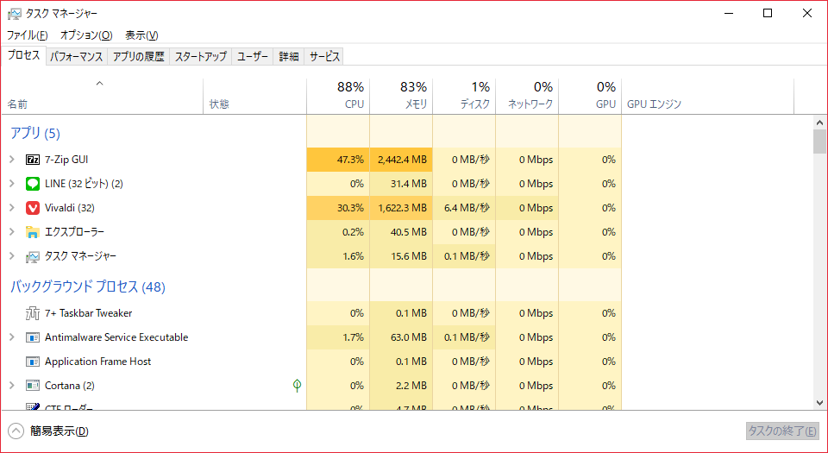The width and height of the screenshot is (828, 453).
Task: Sort processes by the メモリ column header
Action: 400,96
